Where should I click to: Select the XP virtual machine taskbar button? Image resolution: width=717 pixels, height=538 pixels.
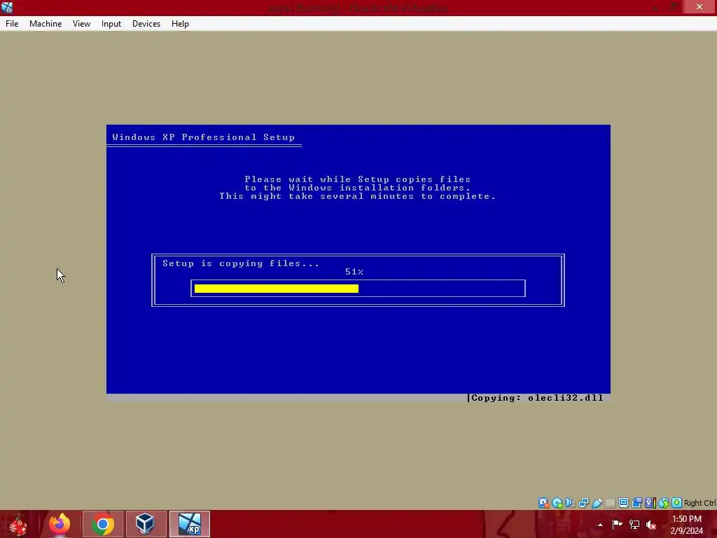point(189,524)
